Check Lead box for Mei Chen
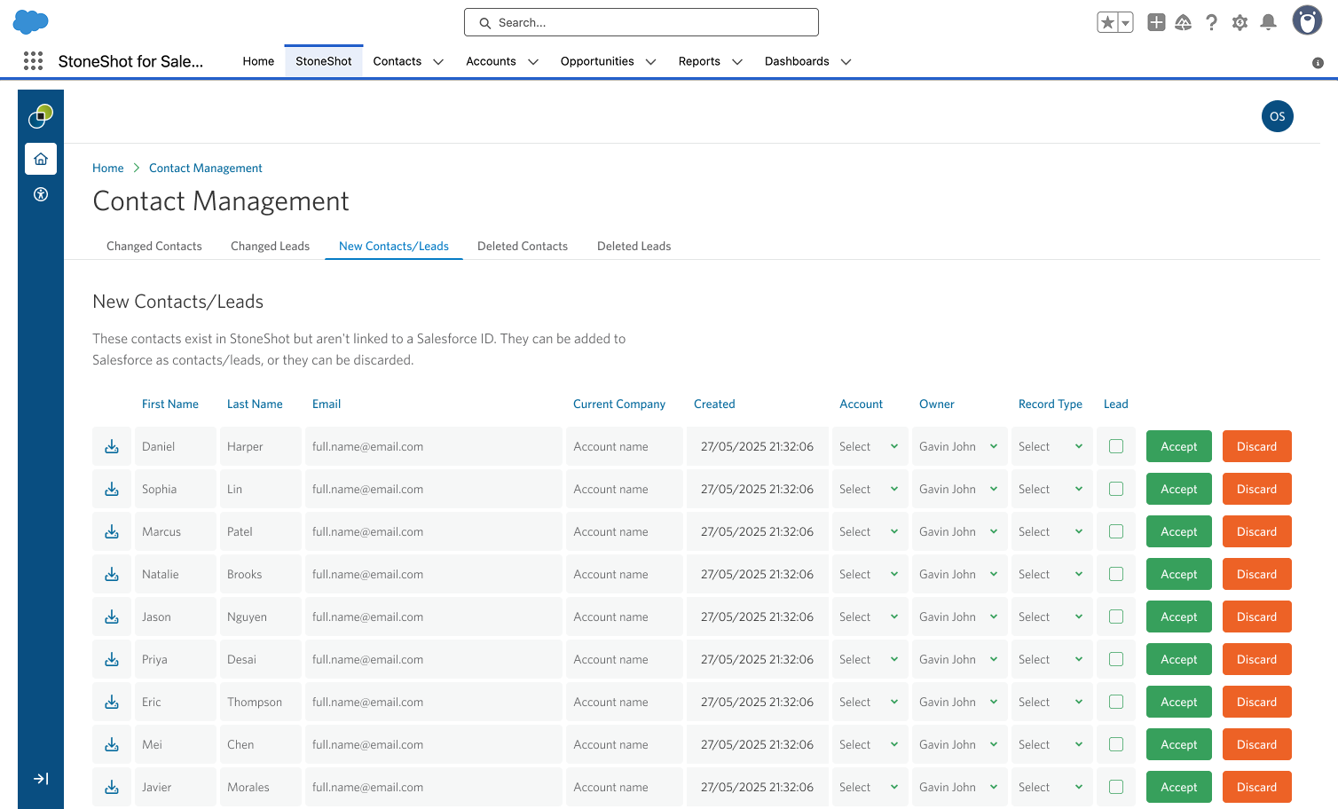The image size is (1338, 809). tap(1116, 744)
